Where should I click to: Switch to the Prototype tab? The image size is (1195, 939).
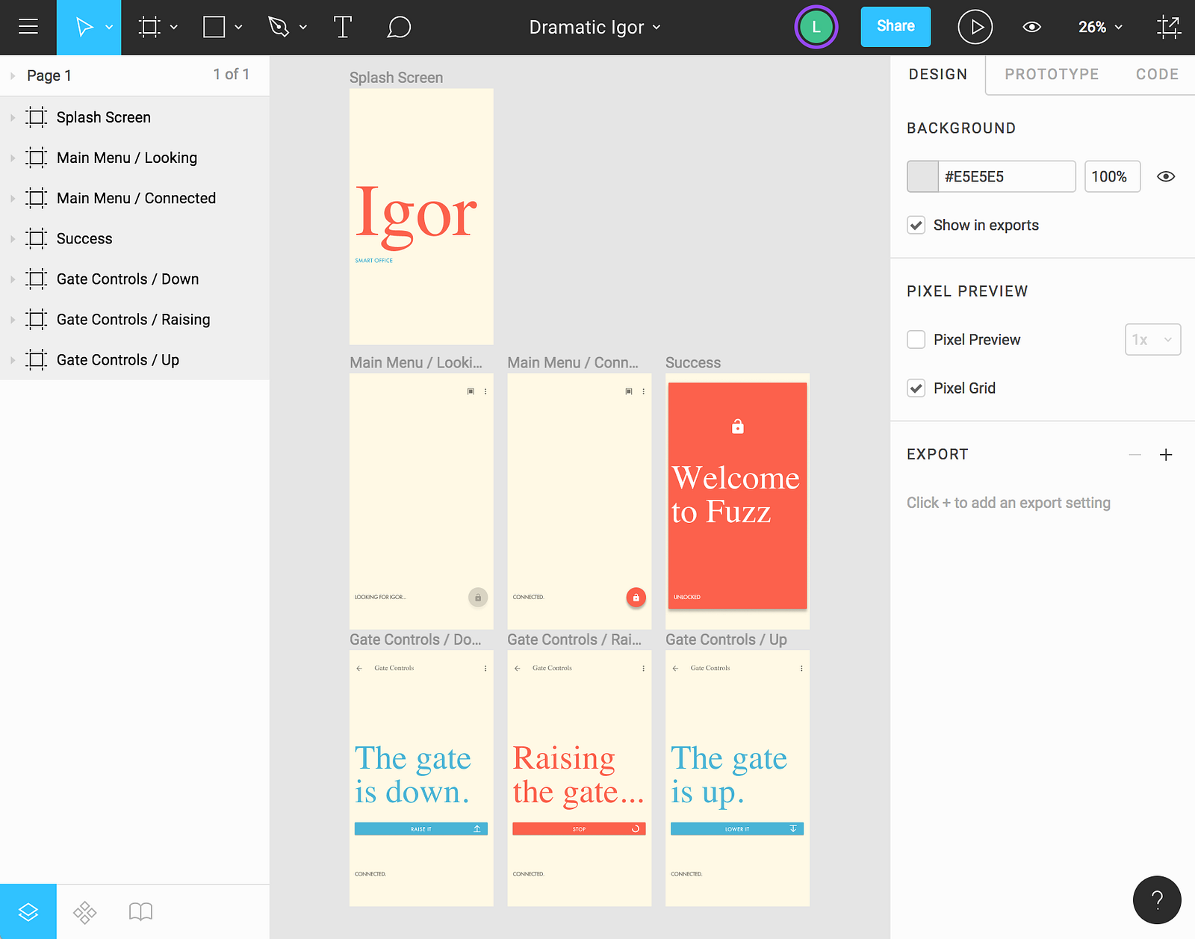1052,75
